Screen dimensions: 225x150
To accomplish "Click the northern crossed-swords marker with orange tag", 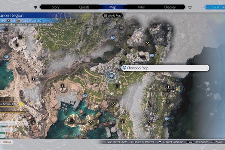I will tap(148, 43).
